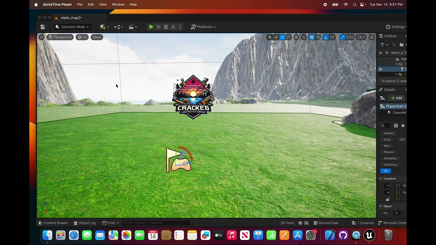Open the Show flags menu
Screen dimensions: 436x245
(97, 37)
